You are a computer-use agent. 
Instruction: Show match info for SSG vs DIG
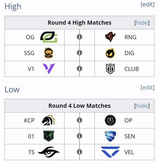point(79,53)
